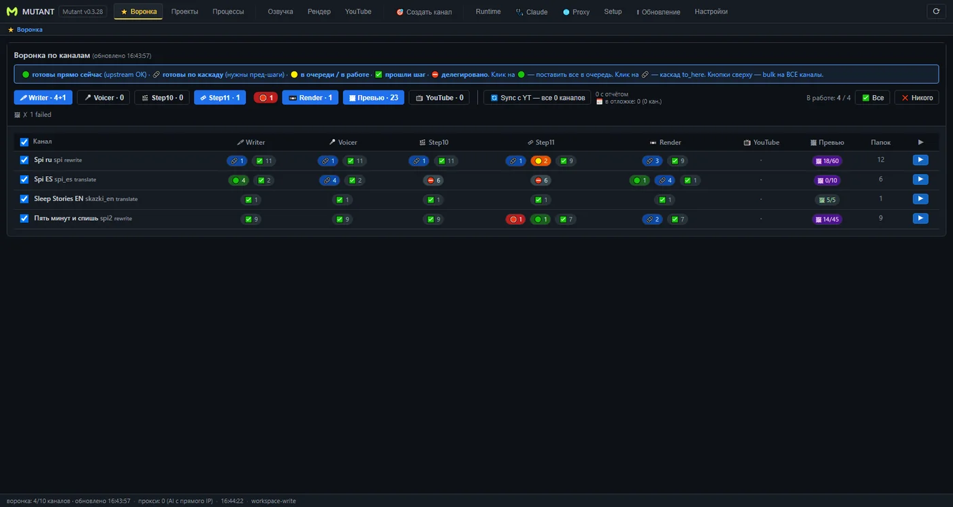Viewport: 953px width, 507px height.
Task: Open Создать канал
Action: [424, 12]
